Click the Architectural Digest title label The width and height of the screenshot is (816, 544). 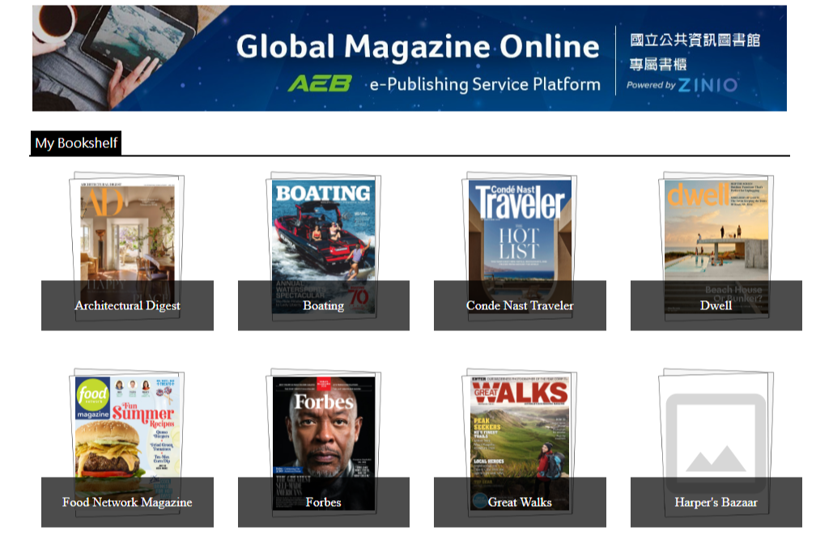pyautogui.click(x=128, y=305)
